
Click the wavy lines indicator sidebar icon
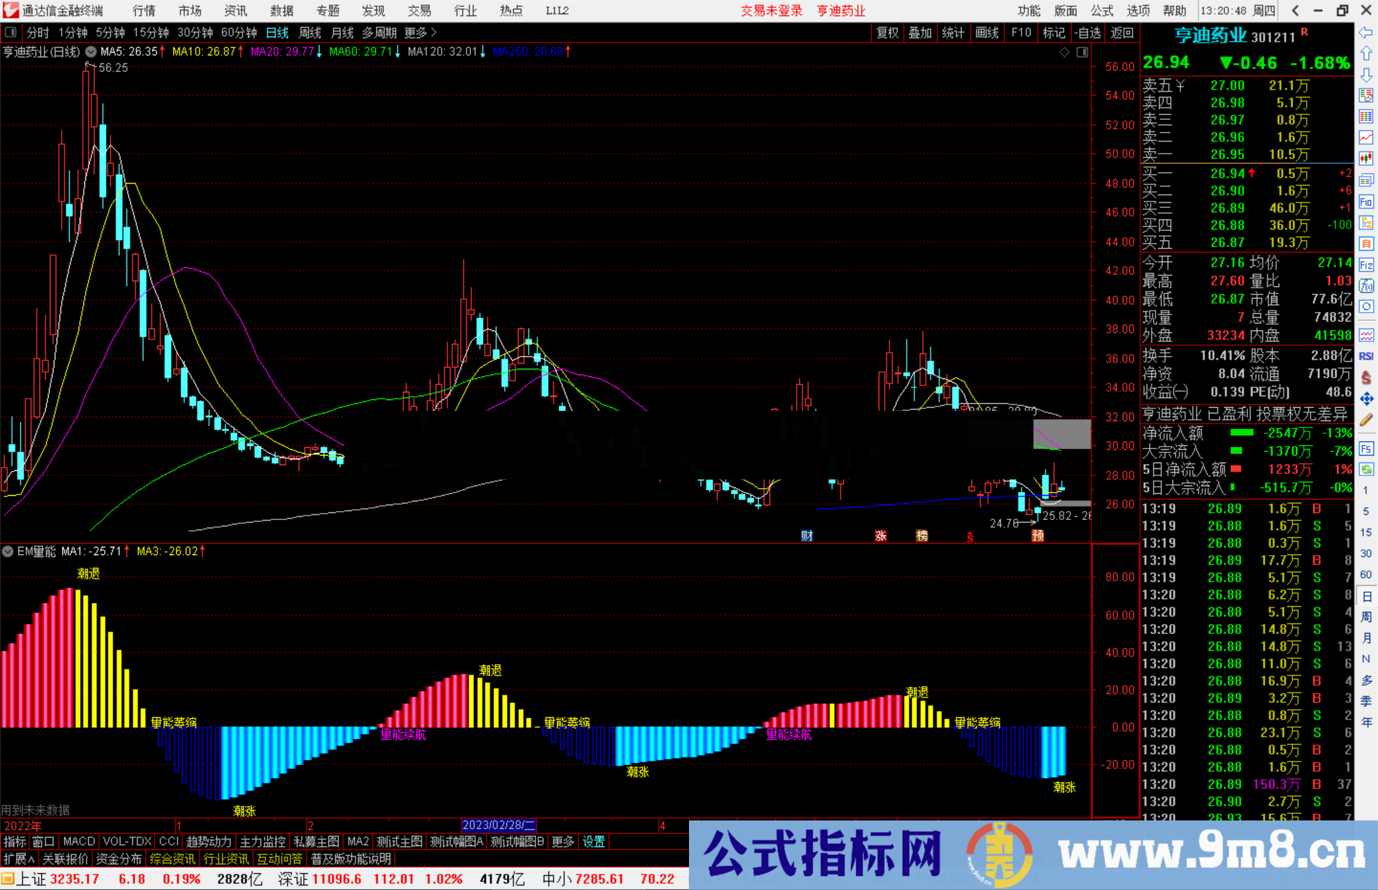click(x=1366, y=335)
